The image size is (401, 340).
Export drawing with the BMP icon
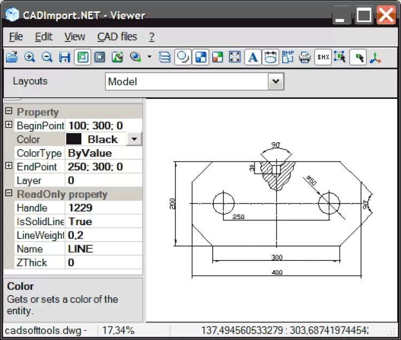[288, 57]
